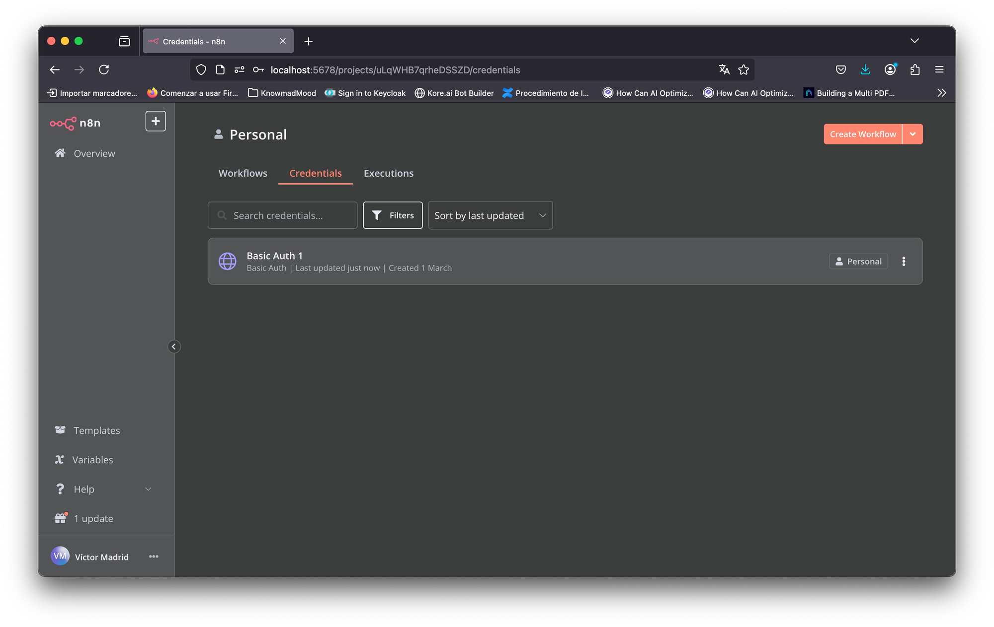
Task: Click the n8n logo icon
Action: pyautogui.click(x=63, y=123)
